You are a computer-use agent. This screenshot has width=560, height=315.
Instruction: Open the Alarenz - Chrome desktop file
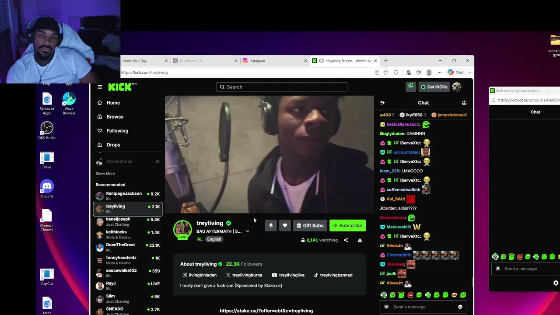(x=47, y=220)
